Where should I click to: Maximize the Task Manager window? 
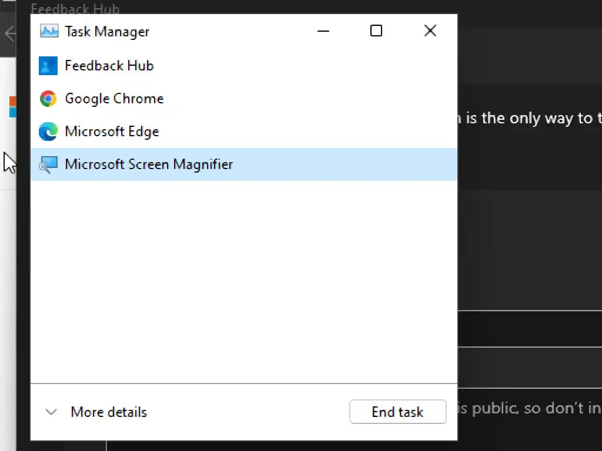(x=376, y=31)
